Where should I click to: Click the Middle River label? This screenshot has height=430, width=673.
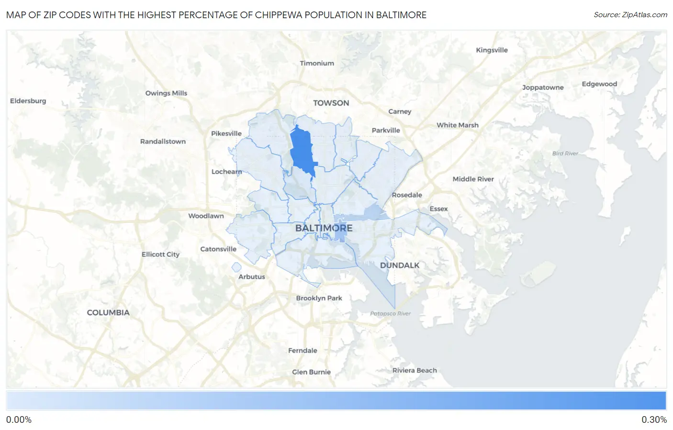click(473, 179)
